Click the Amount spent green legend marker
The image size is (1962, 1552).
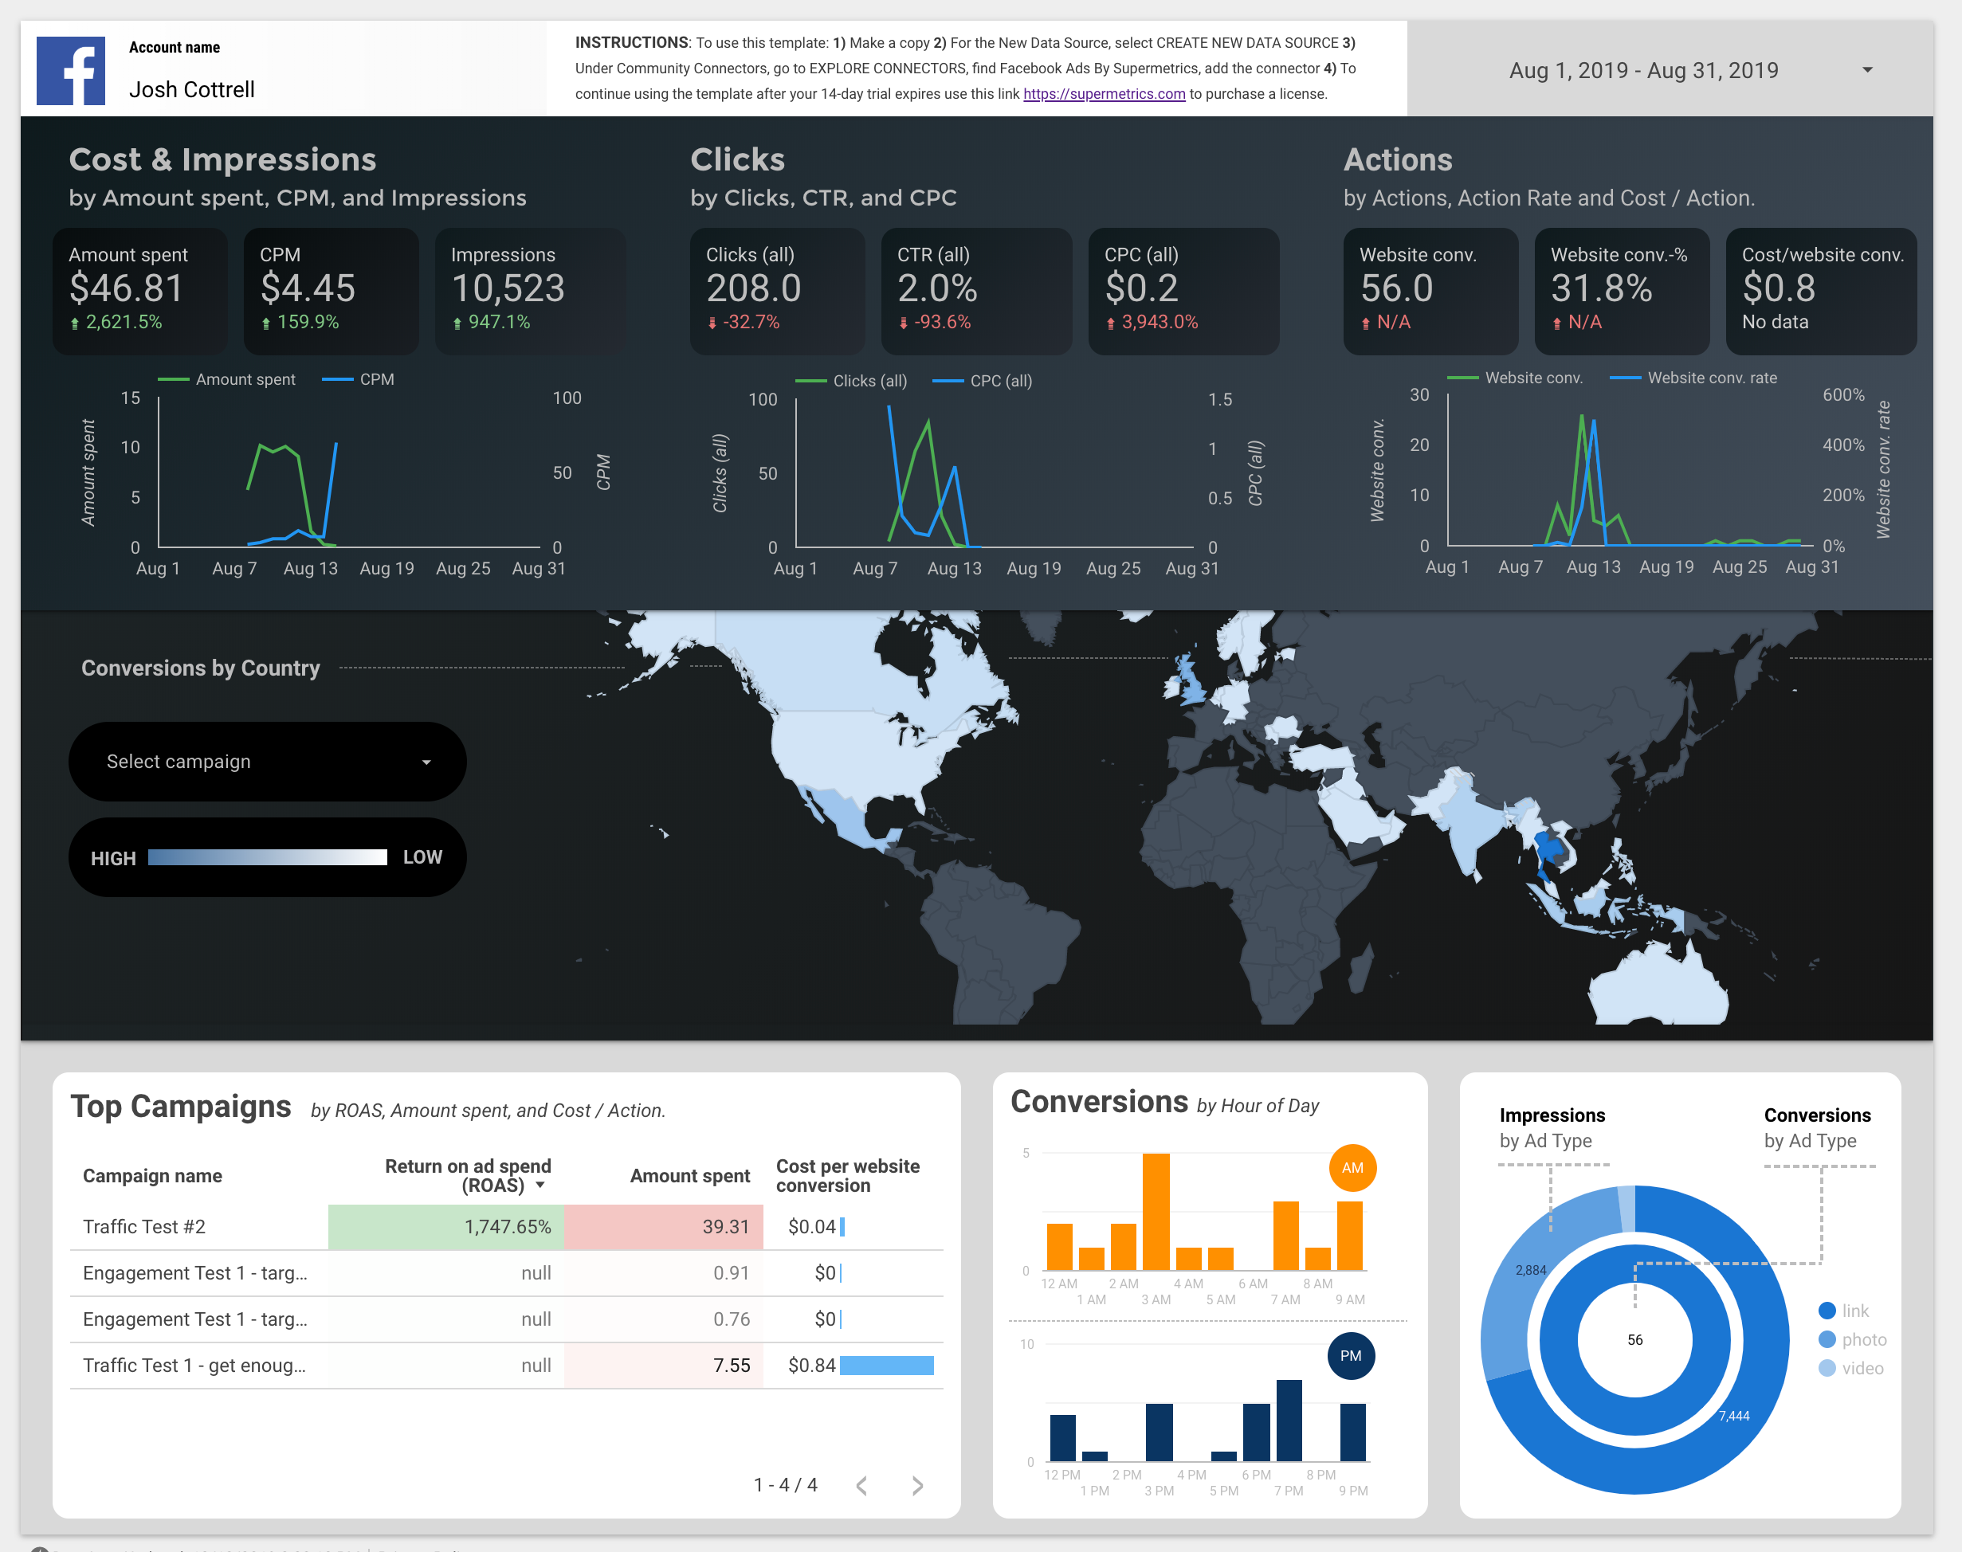[x=174, y=380]
